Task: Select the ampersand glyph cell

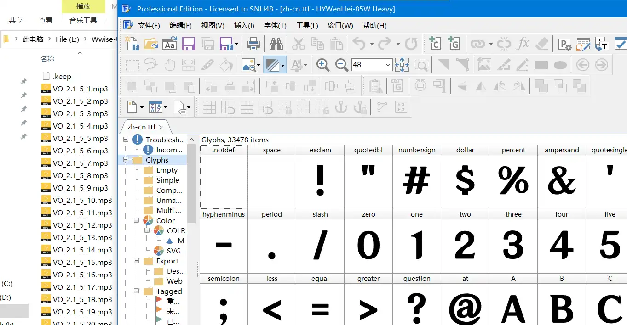Action: coord(561,182)
